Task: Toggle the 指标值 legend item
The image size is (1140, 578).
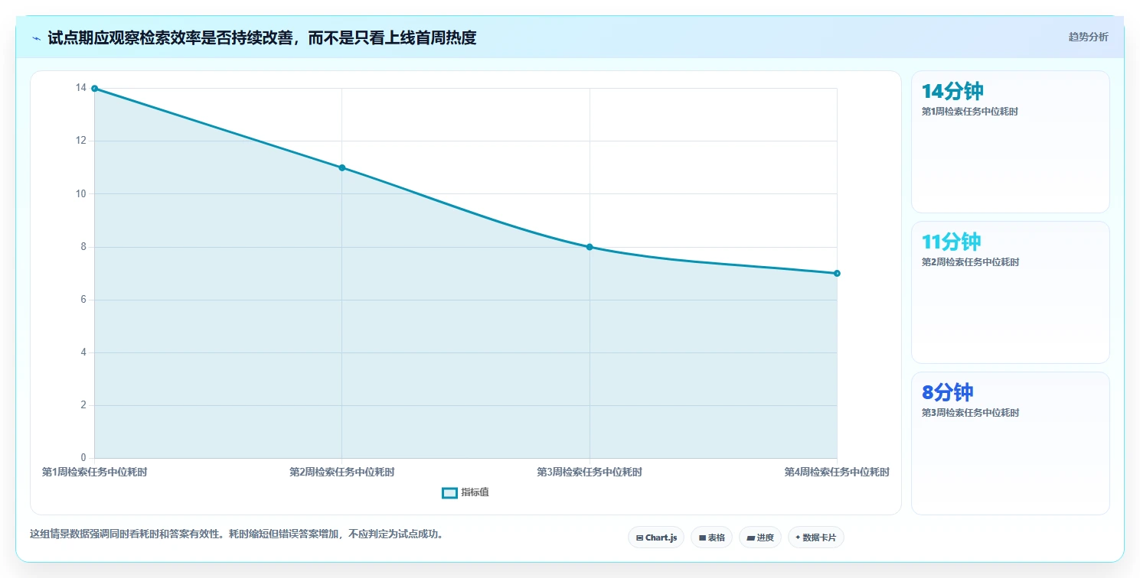Action: point(465,492)
